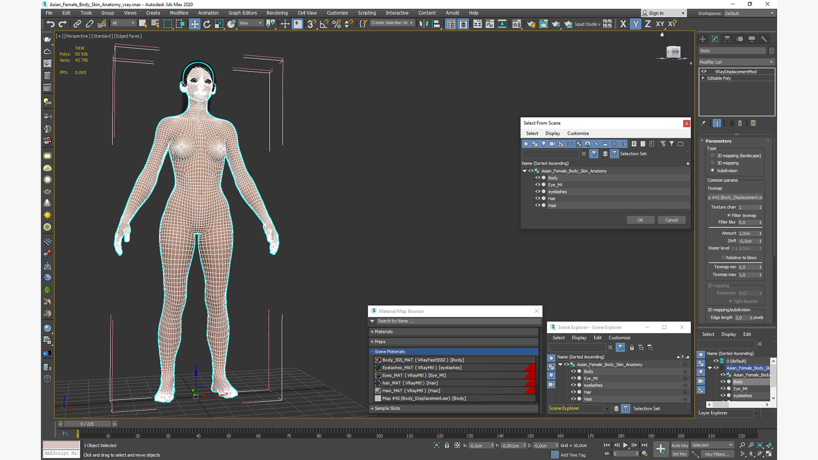Enable Relative to bbox checkbox
This screenshot has width=818, height=460.
[x=723, y=258]
